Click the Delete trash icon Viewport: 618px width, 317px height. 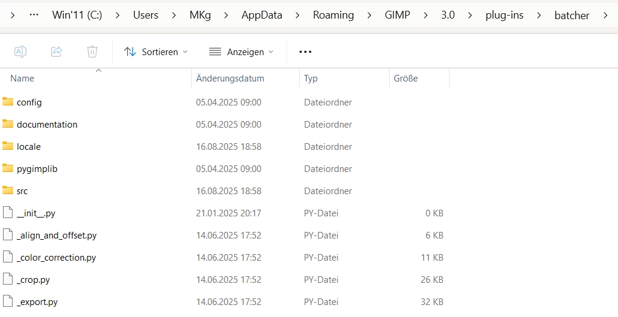pyautogui.click(x=92, y=52)
